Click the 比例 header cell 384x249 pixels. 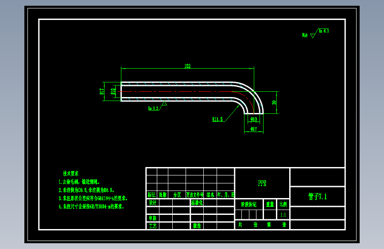(283, 204)
